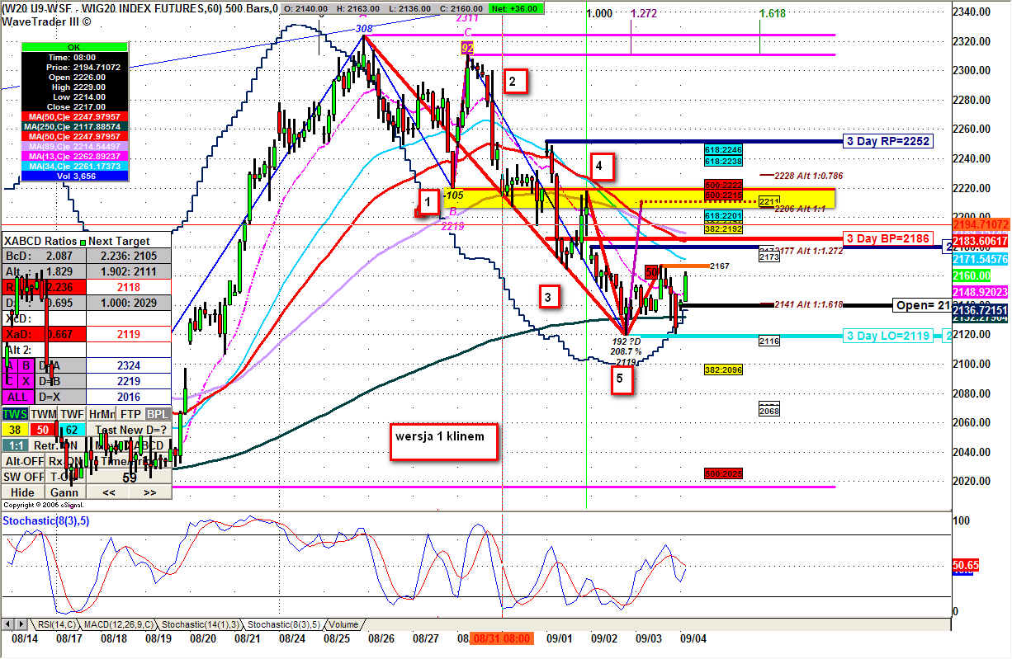Screen dimensions: 1012x659
Task: Select magenta X point button
Action: click(x=26, y=381)
